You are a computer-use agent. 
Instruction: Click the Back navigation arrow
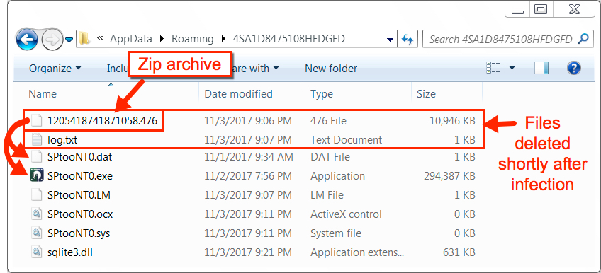point(26,40)
